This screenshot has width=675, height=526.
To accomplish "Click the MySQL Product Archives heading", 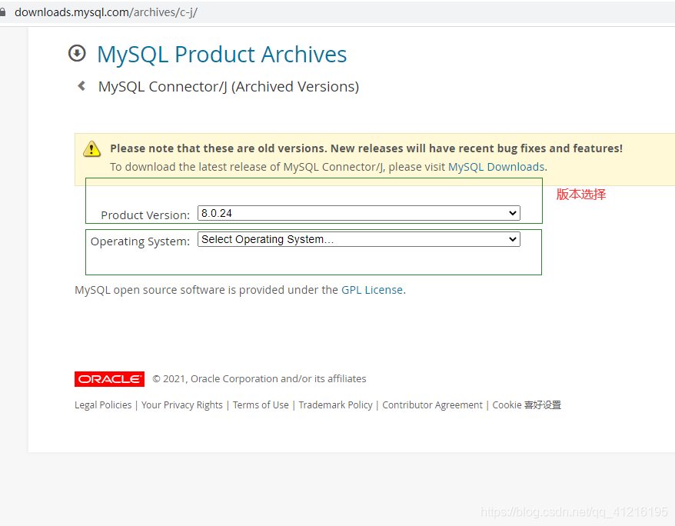I will [x=221, y=55].
